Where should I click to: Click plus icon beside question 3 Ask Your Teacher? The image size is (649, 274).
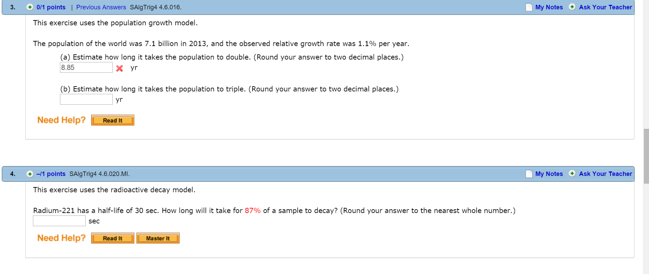(572, 7)
